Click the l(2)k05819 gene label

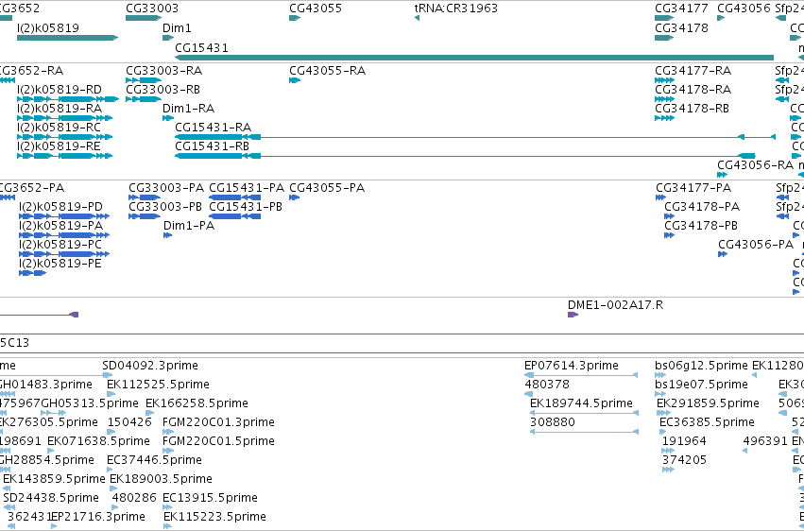[x=48, y=27]
